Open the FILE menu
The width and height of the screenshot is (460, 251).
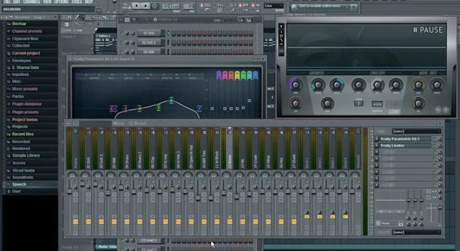(7, 2)
